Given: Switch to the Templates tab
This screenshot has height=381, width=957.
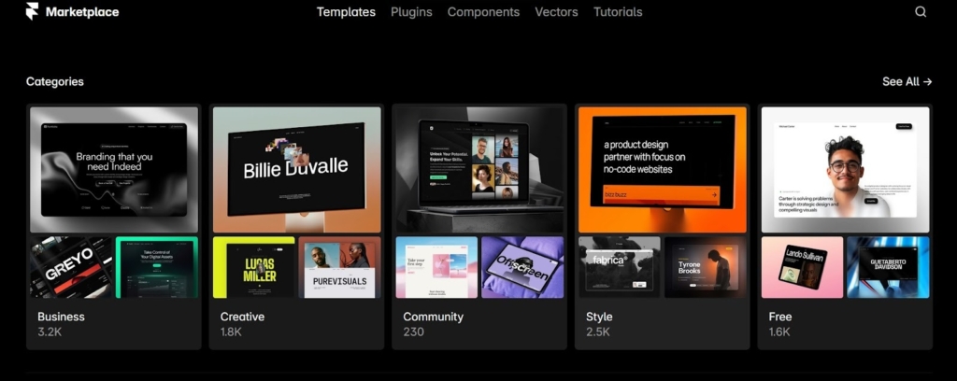Looking at the screenshot, I should pyautogui.click(x=346, y=12).
